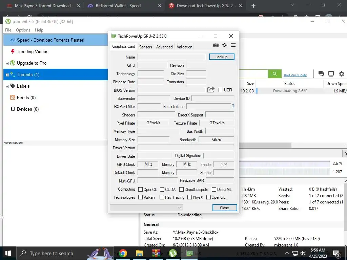Close the BitTorrent Wallet Chrome tab
This screenshot has width=347, height=260.
pos(159,6)
